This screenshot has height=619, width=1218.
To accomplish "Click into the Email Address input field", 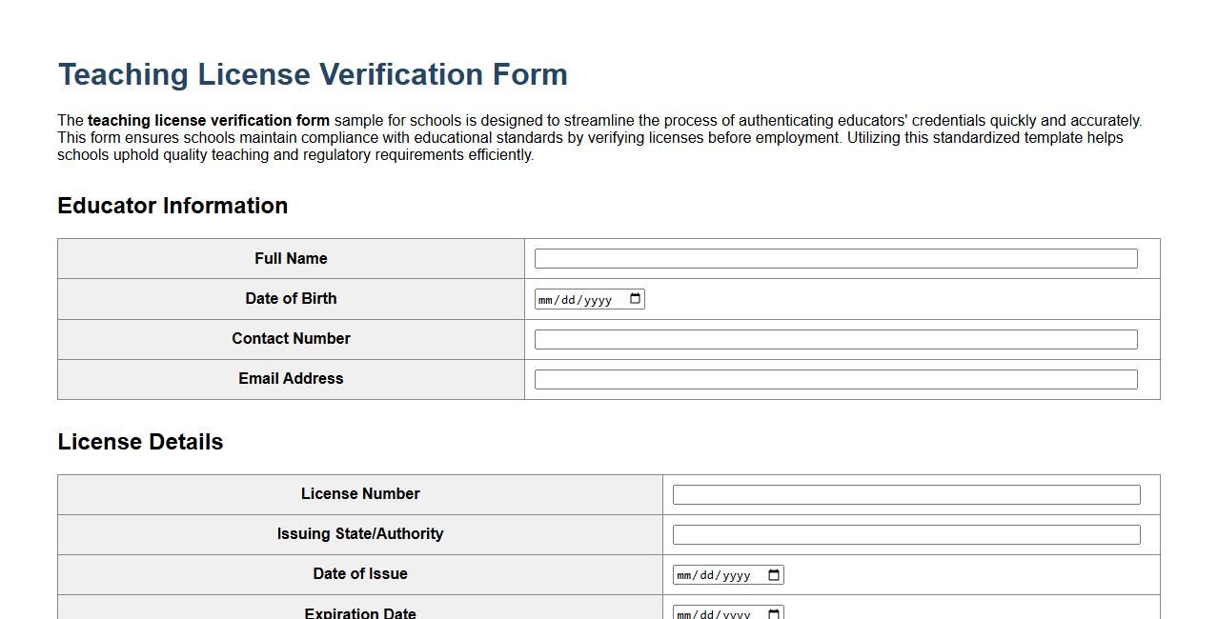I will point(836,378).
